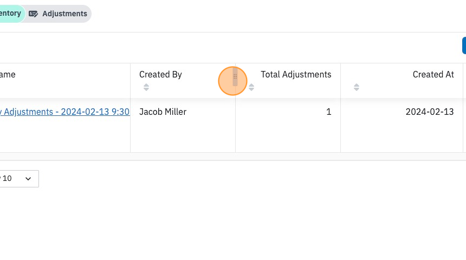Viewport: 466px width, 260px height.
Task: Click the Name column header text
Action: (x=8, y=74)
